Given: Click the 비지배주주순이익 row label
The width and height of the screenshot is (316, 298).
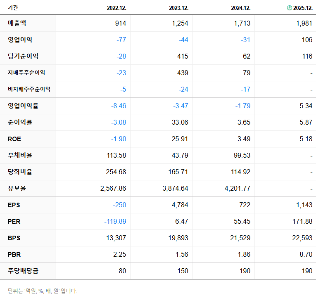Looking at the screenshot, I should click(x=29, y=89).
